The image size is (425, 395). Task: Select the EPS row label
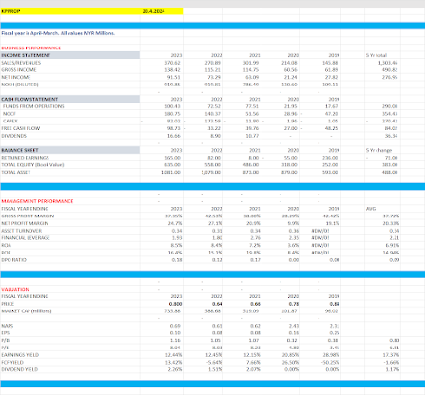[6, 332]
